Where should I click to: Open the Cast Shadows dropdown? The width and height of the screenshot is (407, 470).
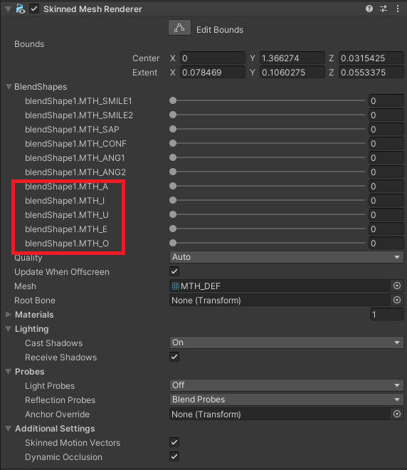tap(286, 343)
